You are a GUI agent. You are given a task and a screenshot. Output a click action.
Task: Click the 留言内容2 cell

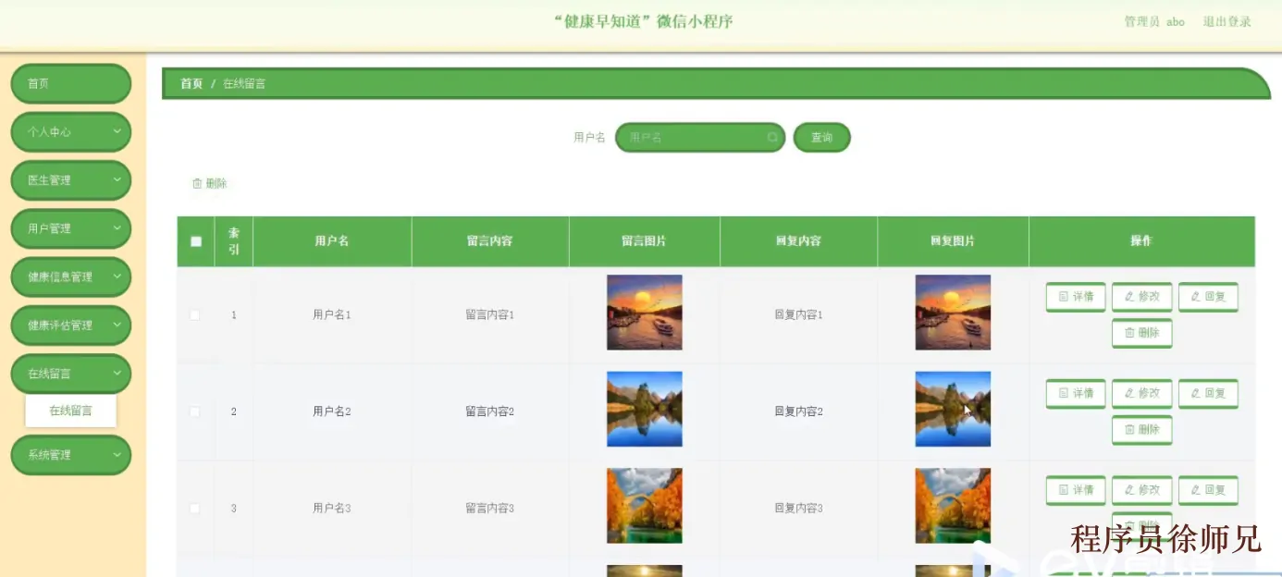coord(490,411)
